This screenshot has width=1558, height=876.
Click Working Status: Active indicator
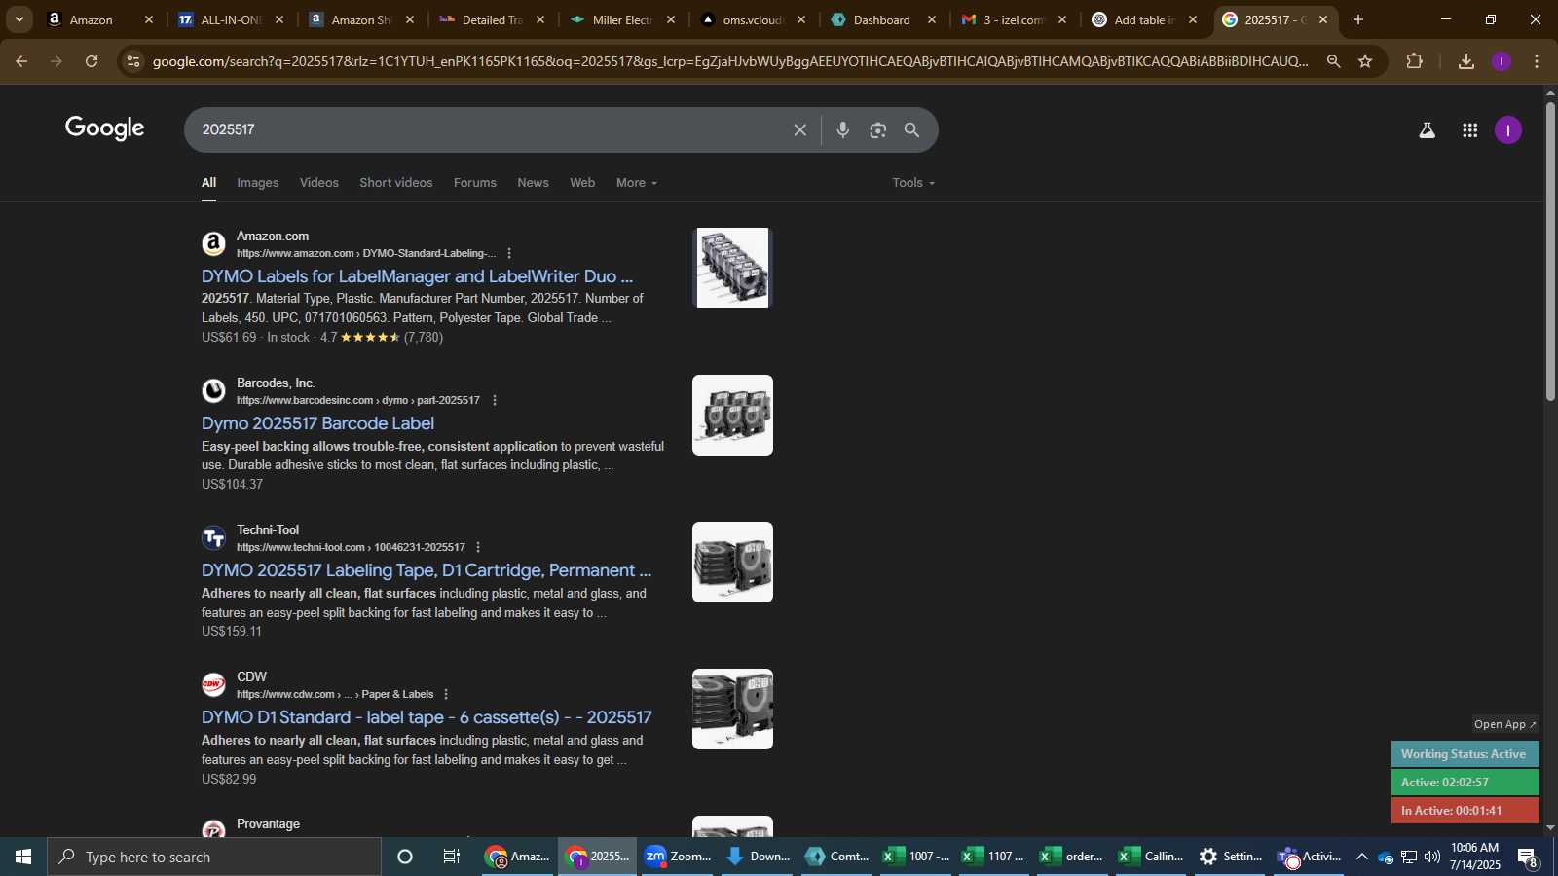click(1465, 754)
